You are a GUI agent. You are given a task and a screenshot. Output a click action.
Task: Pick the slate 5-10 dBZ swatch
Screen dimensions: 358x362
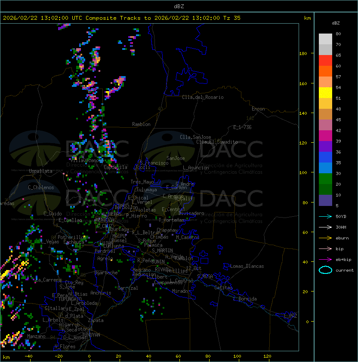(x=325, y=200)
